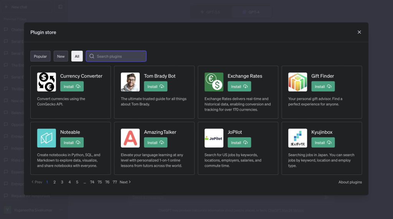393x219 pixels.
Task: Open Yoganeetha Sivakumar account menu
Action: point(34,210)
